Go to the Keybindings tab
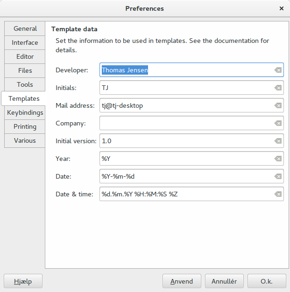Viewport: 290px width, 292px height. point(25,113)
